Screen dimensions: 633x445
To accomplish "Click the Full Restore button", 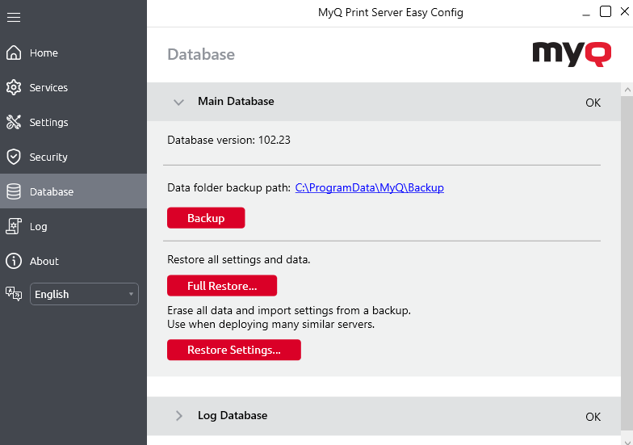I will click(x=222, y=286).
